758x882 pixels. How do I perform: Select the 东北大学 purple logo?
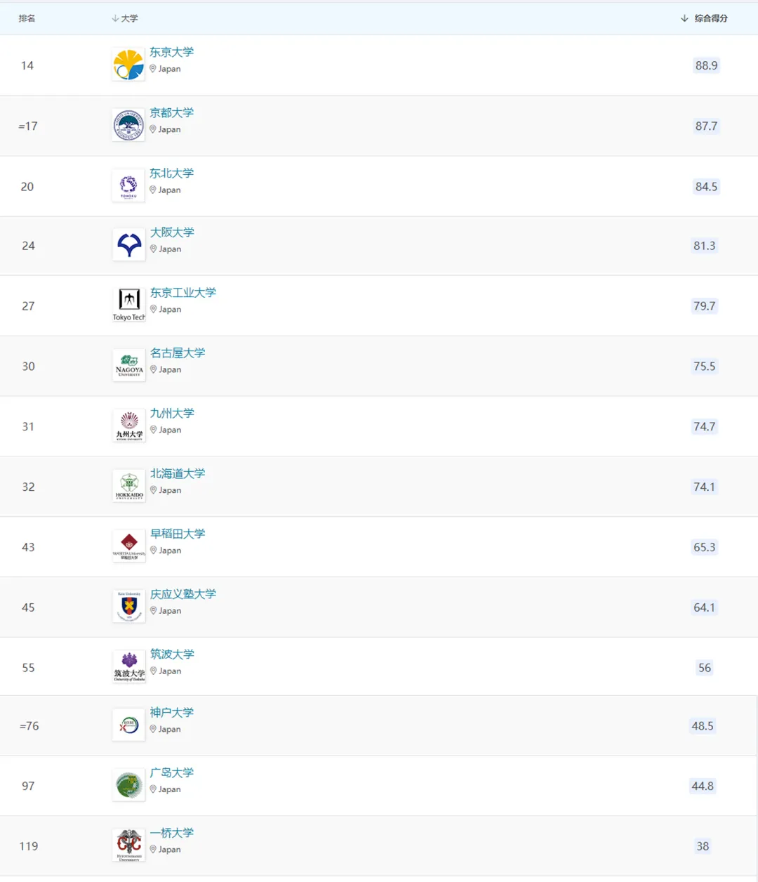[x=128, y=186]
